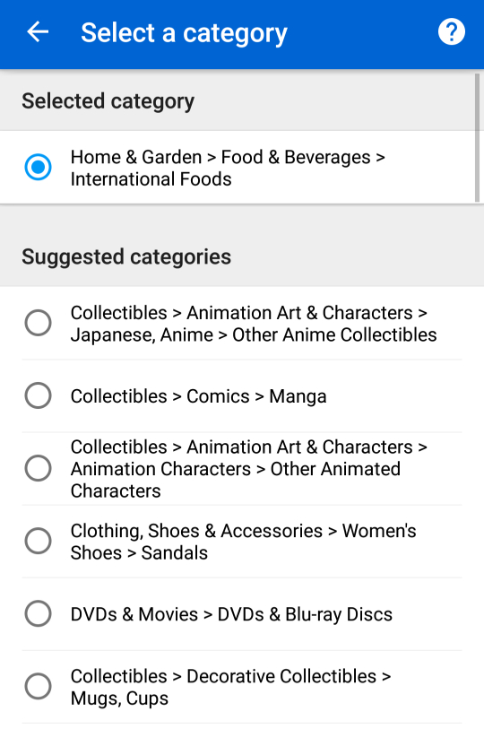The image size is (484, 729).
Task: Pick the Women's Shoes > Sandals radio button
Action: (x=39, y=542)
